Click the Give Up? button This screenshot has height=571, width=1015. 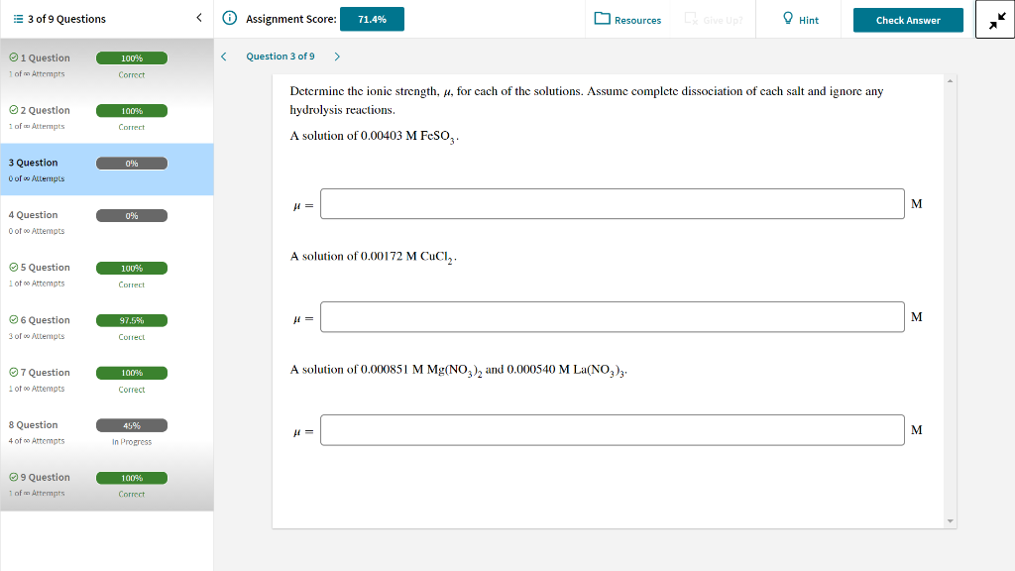[x=714, y=20]
